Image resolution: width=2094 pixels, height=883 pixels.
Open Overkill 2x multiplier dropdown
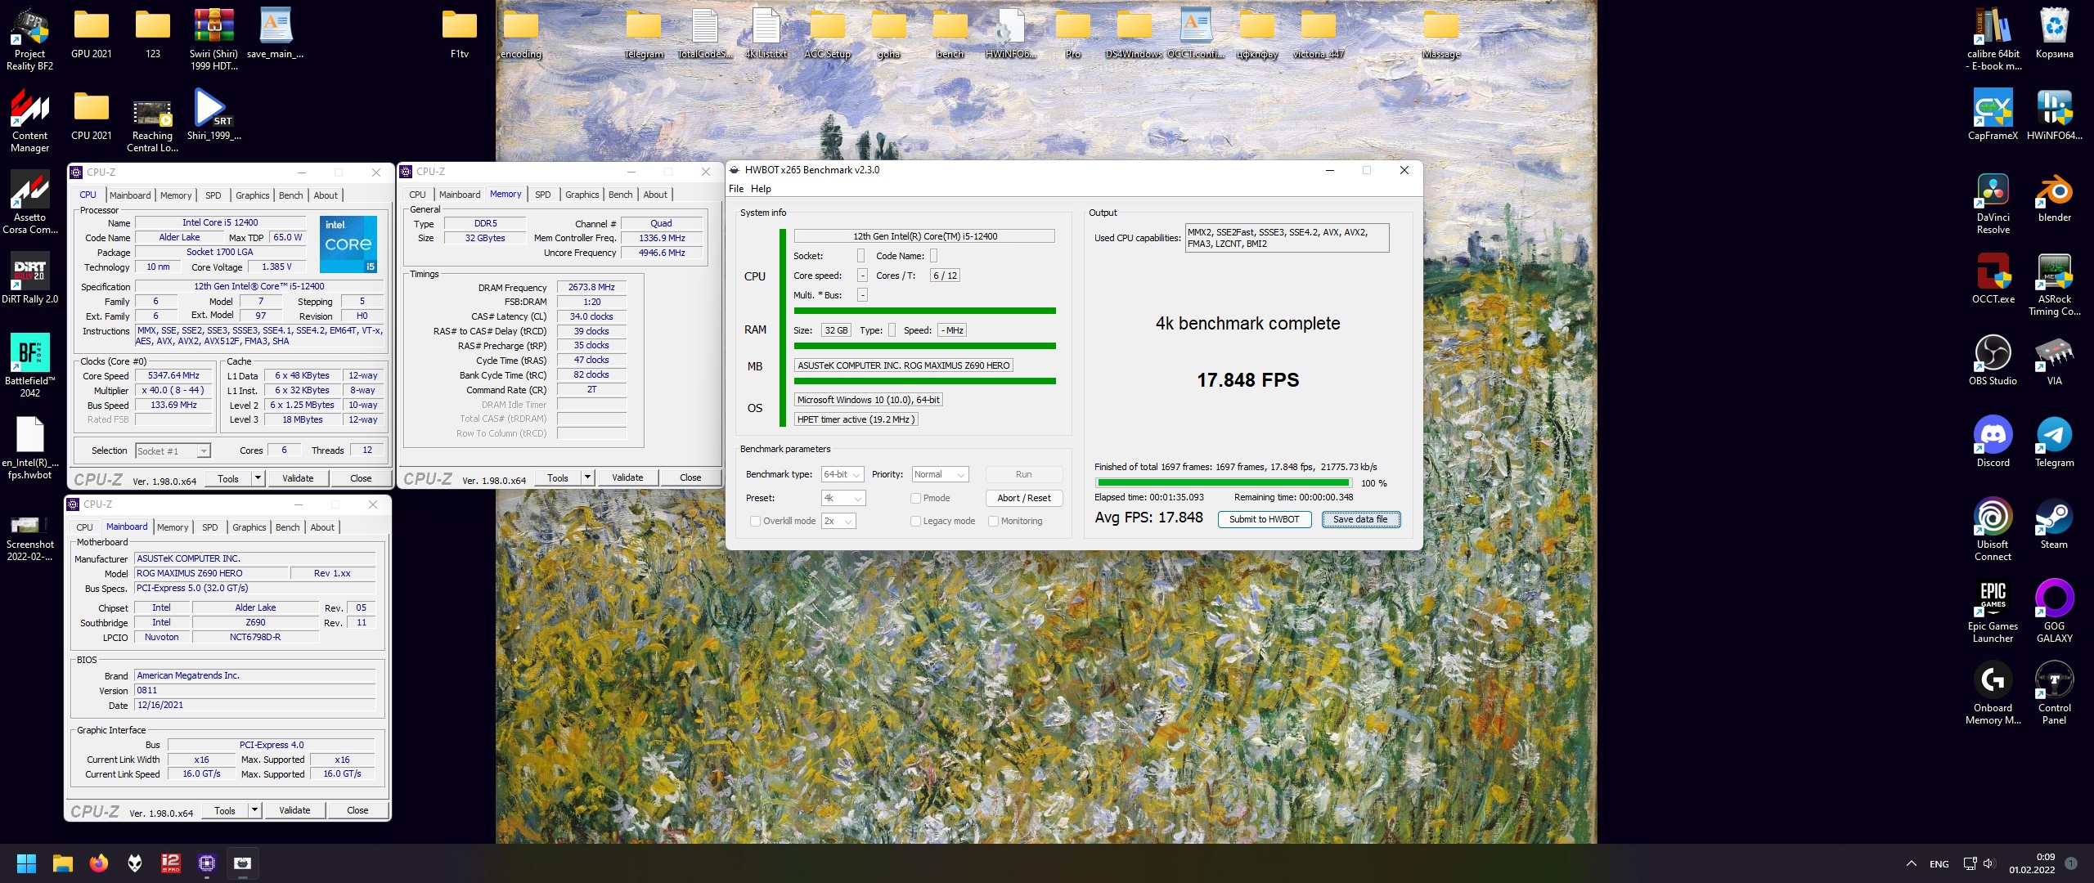[x=838, y=521]
